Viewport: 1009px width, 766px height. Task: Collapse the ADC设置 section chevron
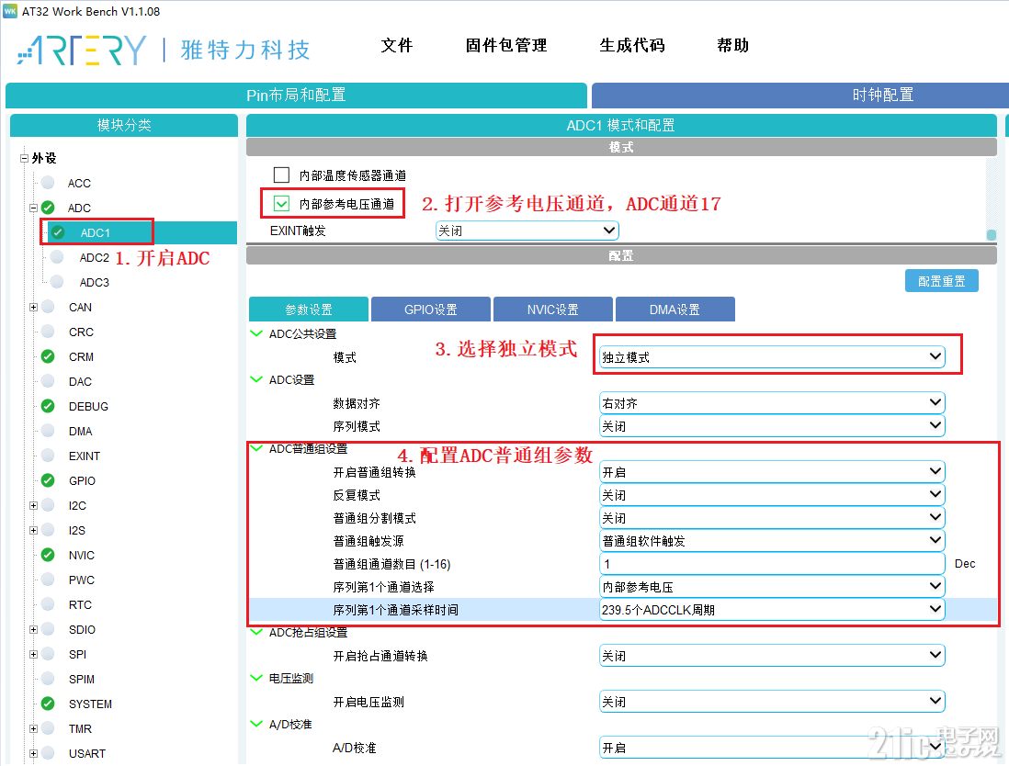coord(256,379)
